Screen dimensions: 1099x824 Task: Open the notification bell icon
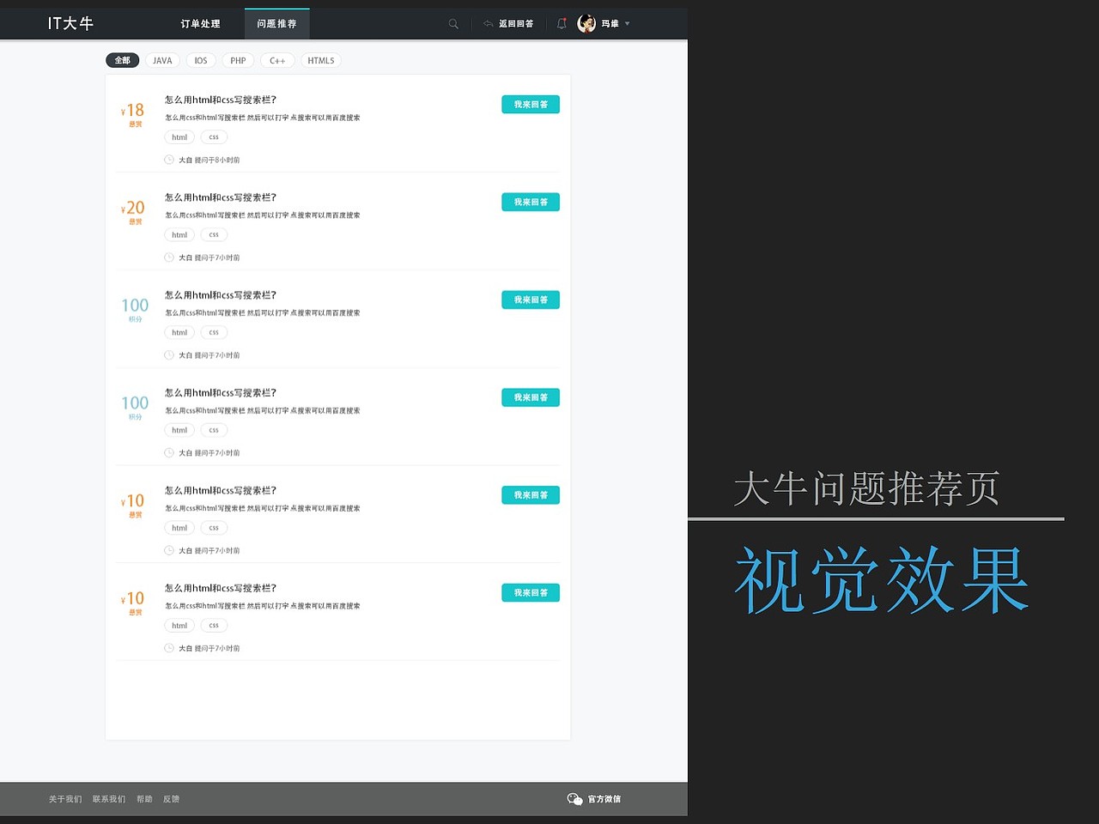pos(562,24)
